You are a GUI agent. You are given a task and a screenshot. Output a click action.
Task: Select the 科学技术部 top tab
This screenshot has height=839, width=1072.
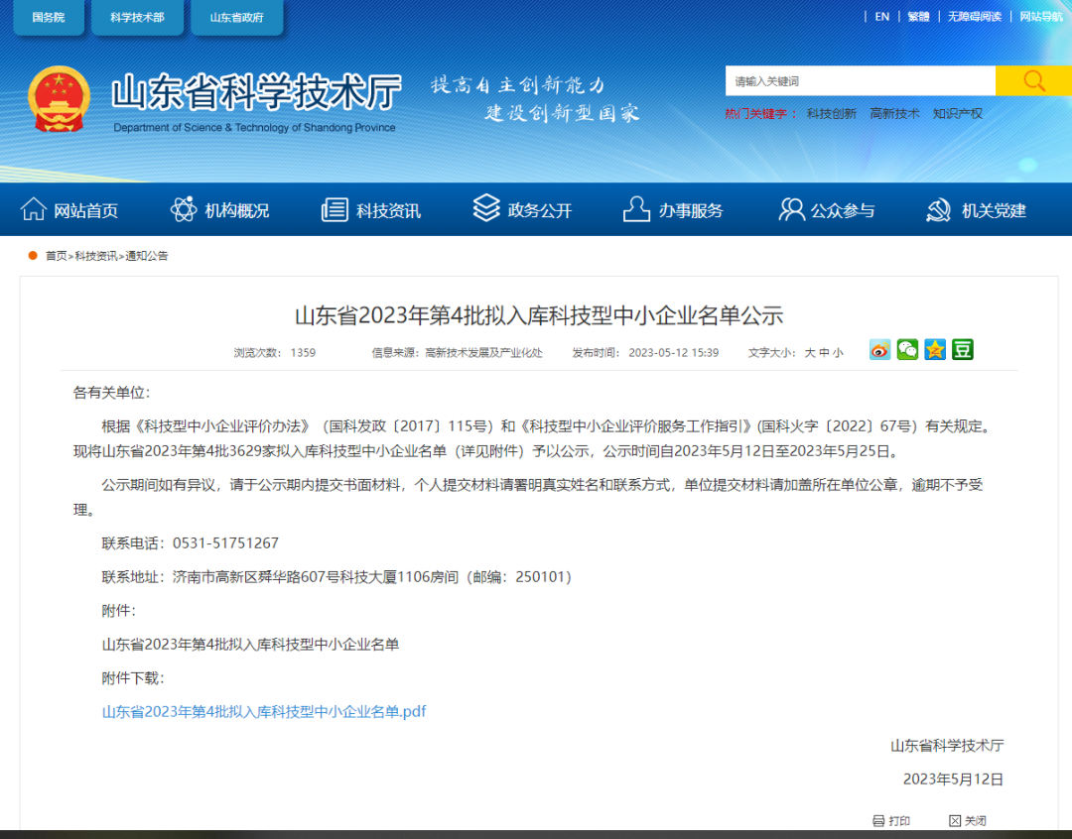click(137, 18)
